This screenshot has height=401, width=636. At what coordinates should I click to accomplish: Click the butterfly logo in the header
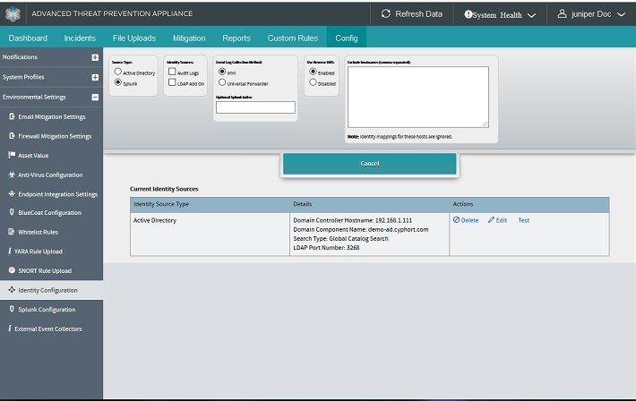coord(13,14)
